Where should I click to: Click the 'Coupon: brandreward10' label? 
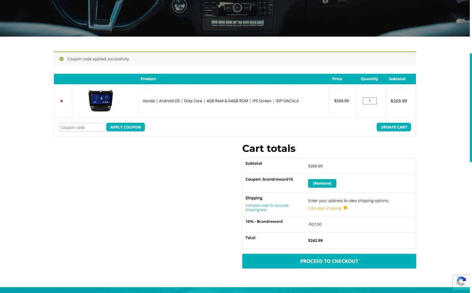point(269,179)
